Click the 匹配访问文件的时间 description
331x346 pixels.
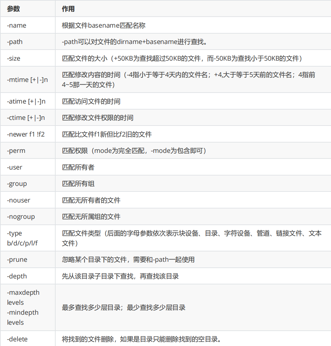point(91,101)
